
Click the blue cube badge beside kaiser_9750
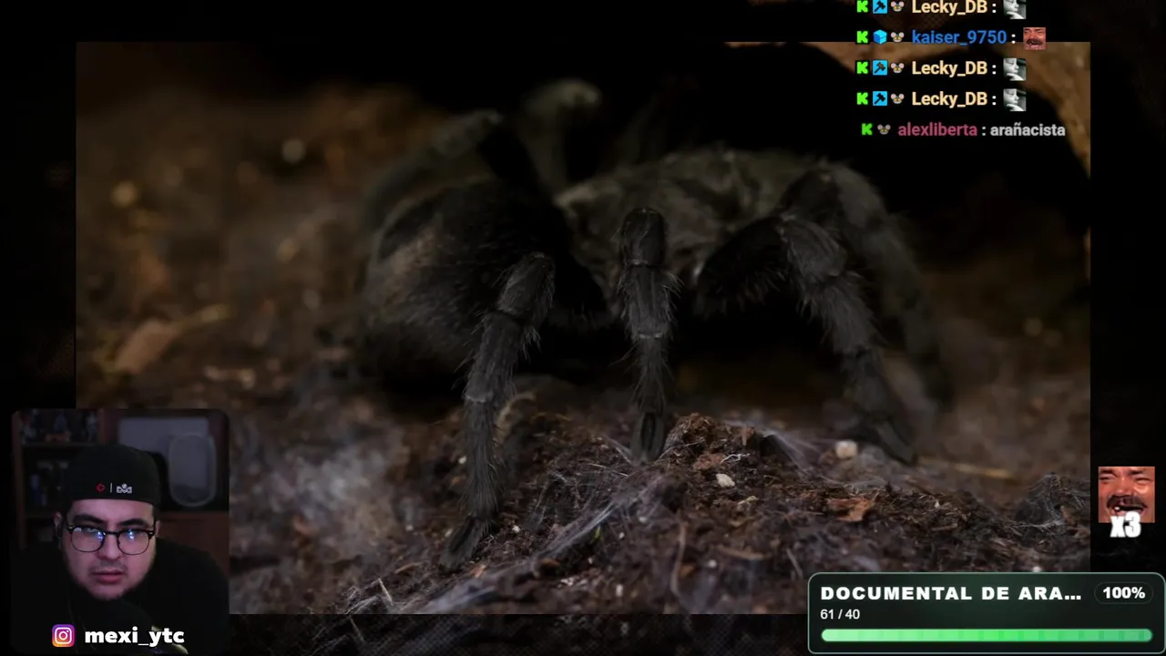coord(880,37)
